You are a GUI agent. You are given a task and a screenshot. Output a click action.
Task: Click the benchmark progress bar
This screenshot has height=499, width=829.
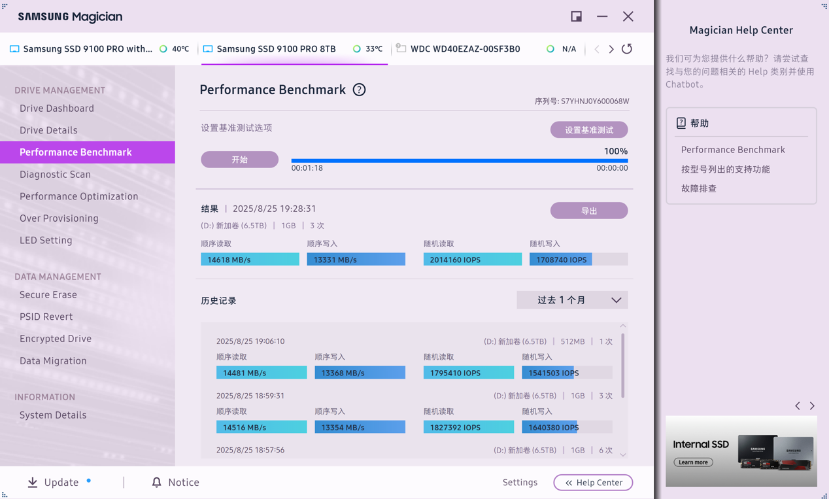pyautogui.click(x=459, y=160)
